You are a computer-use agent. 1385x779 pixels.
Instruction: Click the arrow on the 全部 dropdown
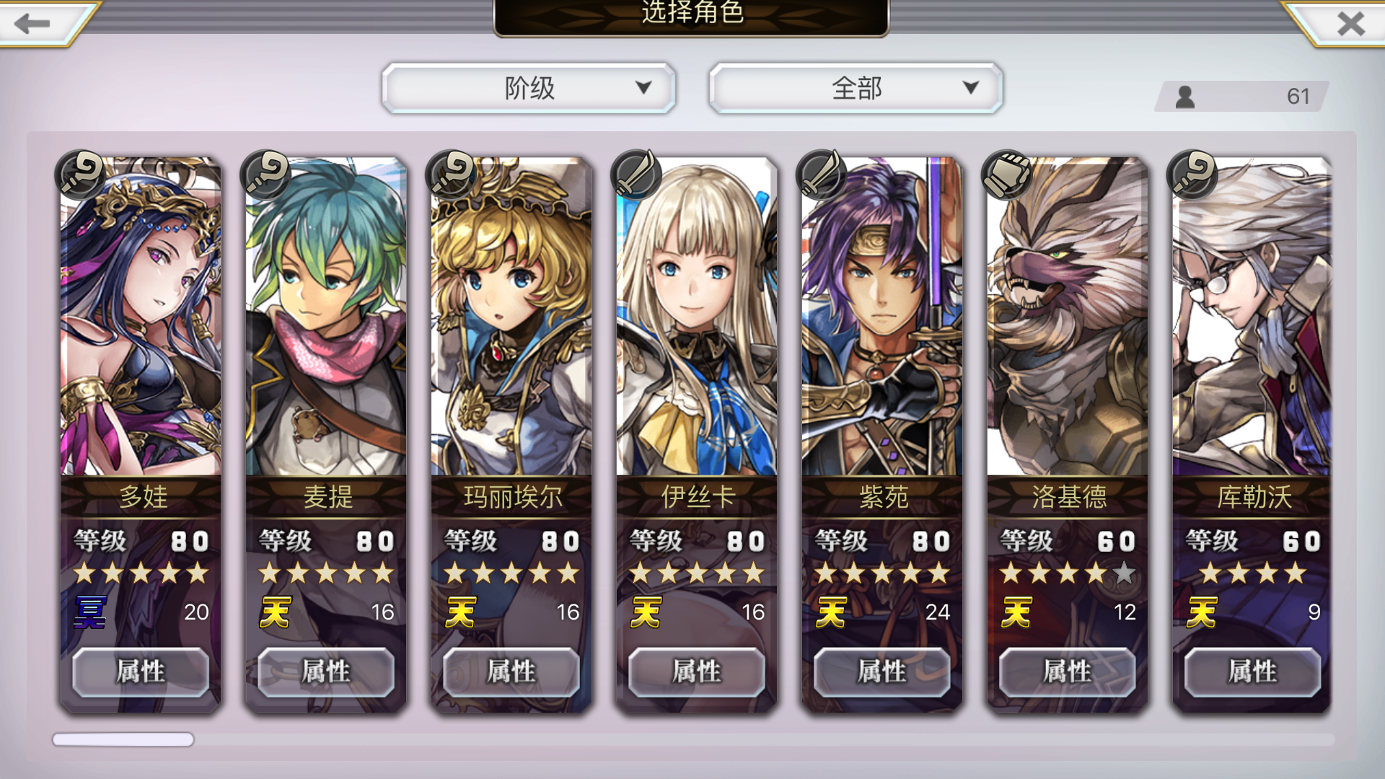pyautogui.click(x=971, y=87)
